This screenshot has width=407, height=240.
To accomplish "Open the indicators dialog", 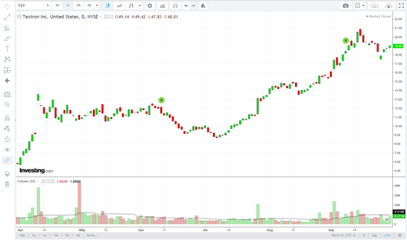I will 163,6.
